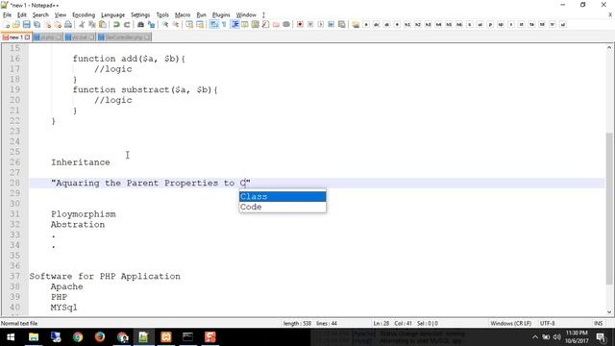Create a new document with the New toolbar icon
Viewport: 615px width, 346px height.
tap(7, 25)
